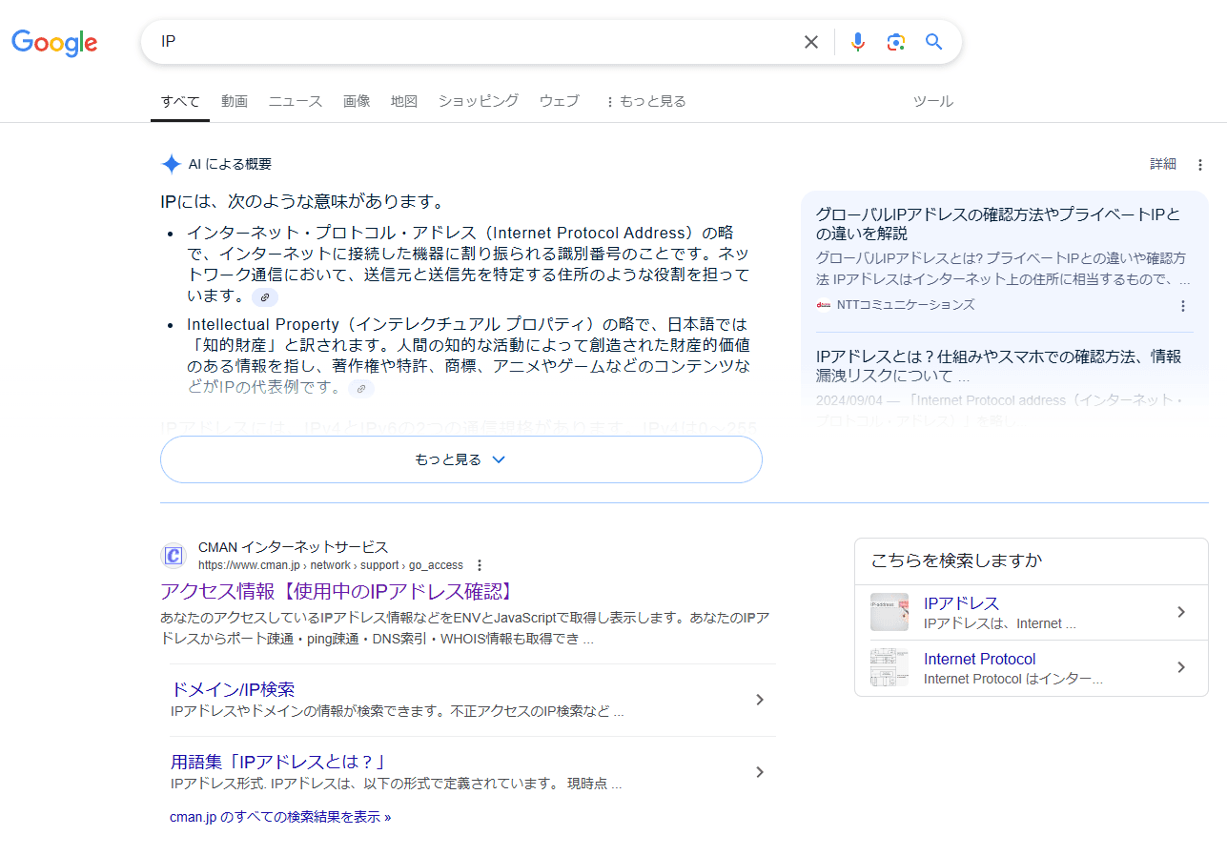1227x856 pixels.
Task: Switch to the ショッピング tab
Action: 479,101
